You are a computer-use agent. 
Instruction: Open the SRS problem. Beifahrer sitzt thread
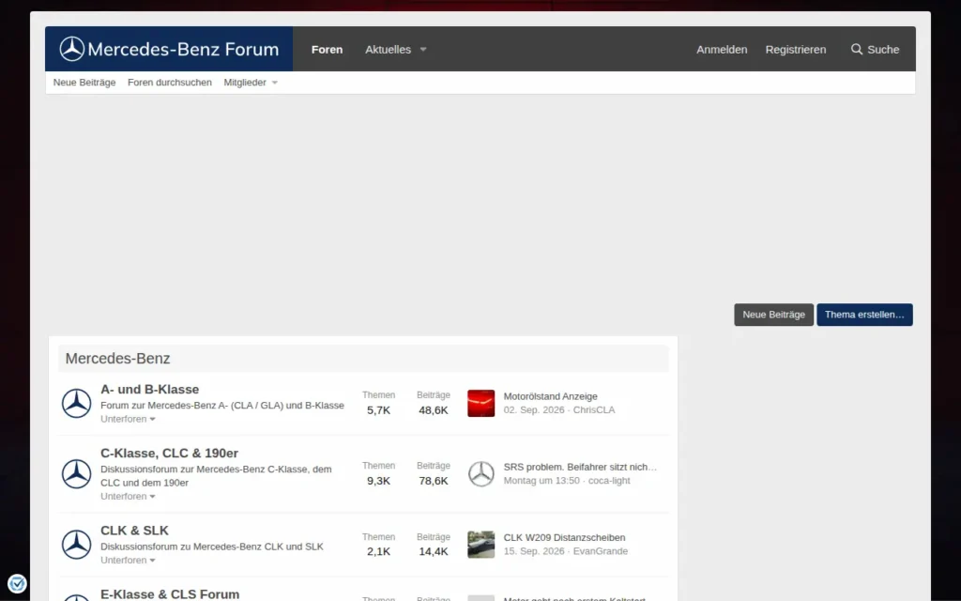click(580, 467)
